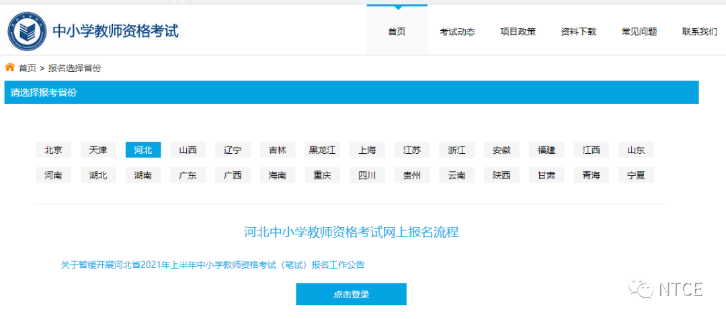726x319 pixels.
Task: Select province 山西
Action: [x=188, y=150]
